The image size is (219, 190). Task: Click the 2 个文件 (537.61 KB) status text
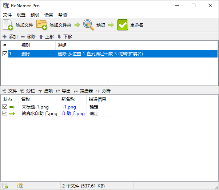(x=84, y=186)
